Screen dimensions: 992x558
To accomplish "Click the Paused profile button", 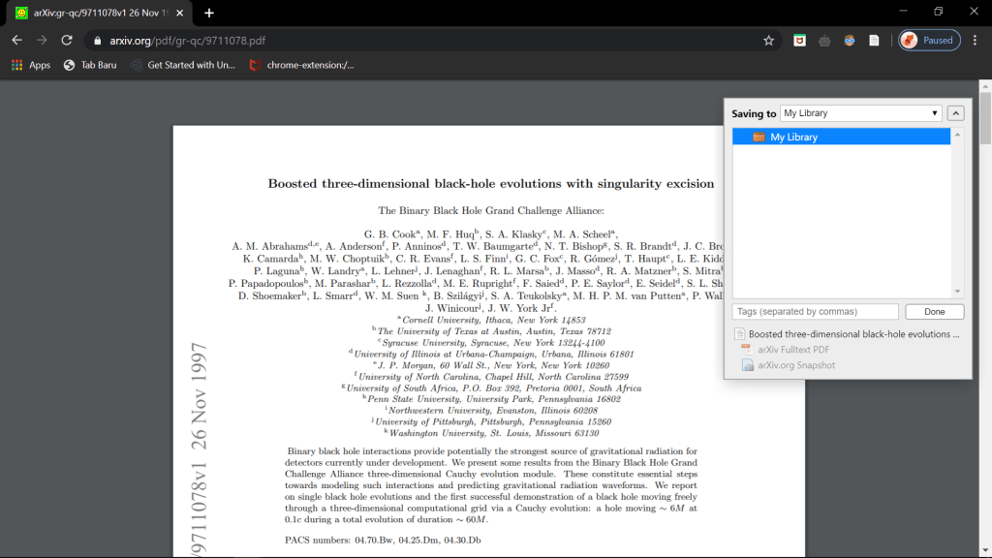I will 929,41.
